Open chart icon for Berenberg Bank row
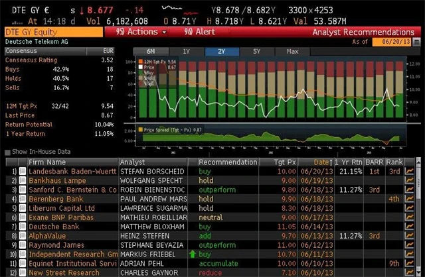Image resolution: width=425 pixels, height=277 pixels. pos(410,199)
